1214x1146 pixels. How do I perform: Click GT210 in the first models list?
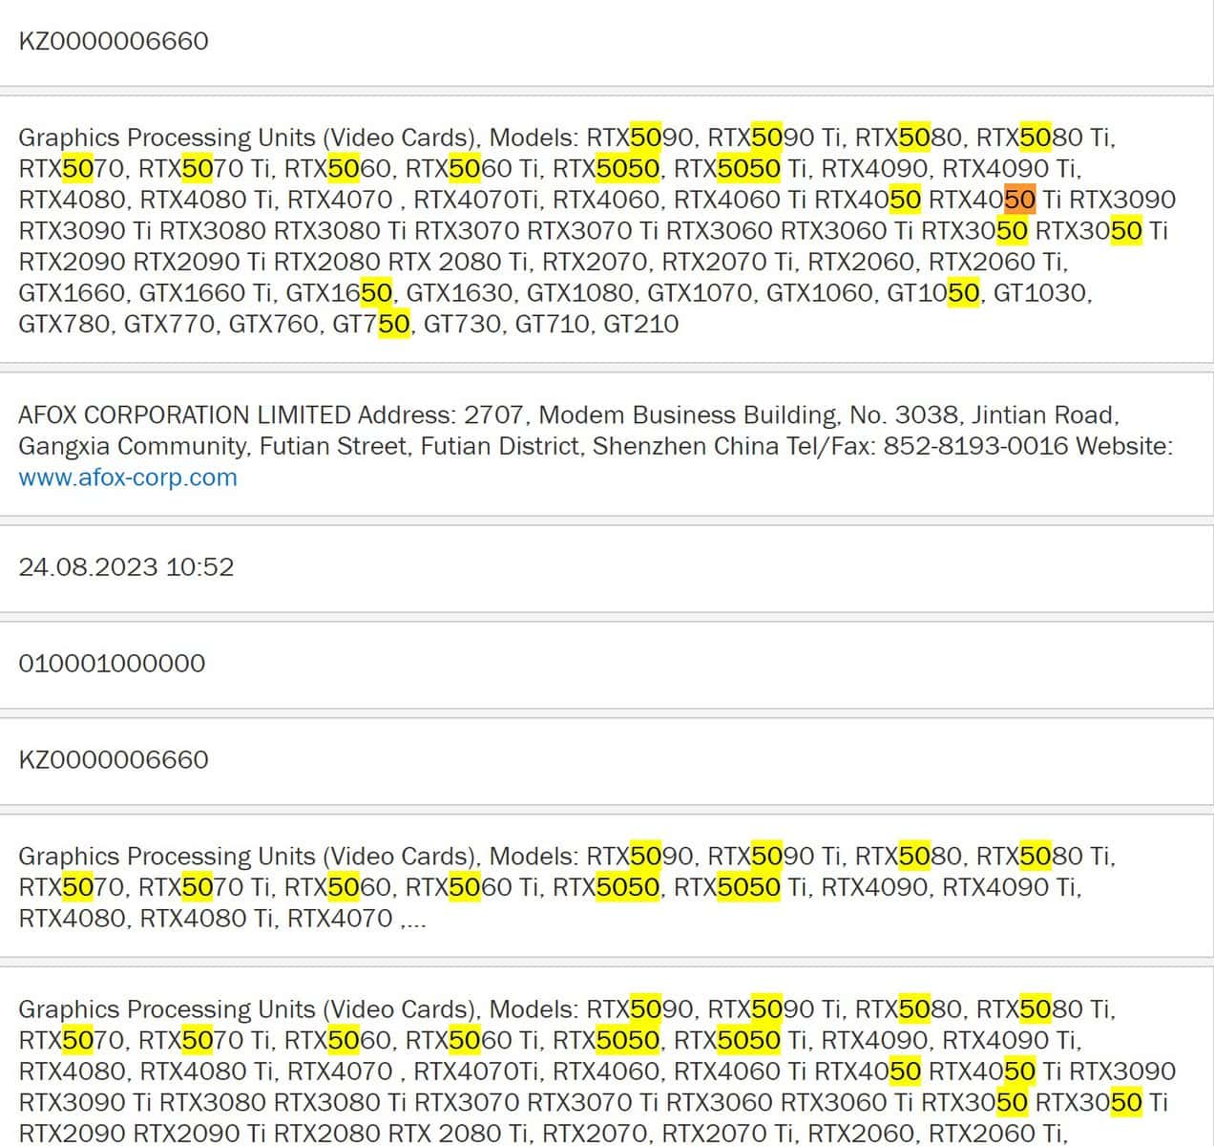[641, 324]
